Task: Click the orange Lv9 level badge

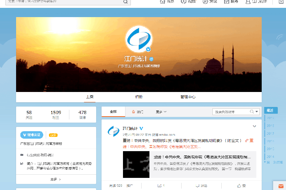Action: [x=53, y=135]
